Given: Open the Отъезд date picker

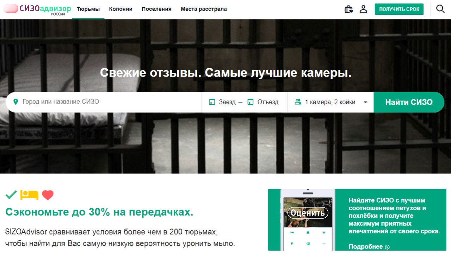Looking at the screenshot, I should (263, 102).
